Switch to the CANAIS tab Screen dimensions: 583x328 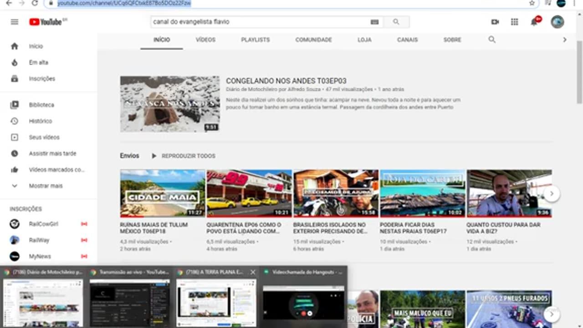coord(407,40)
